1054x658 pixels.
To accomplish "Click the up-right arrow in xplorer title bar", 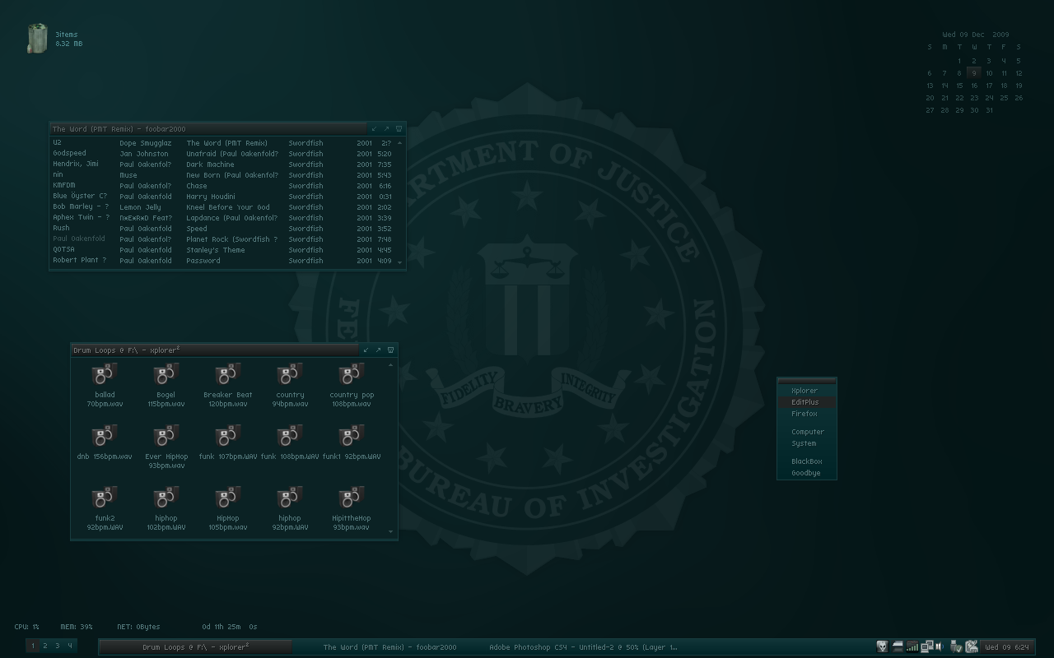I will coord(379,350).
